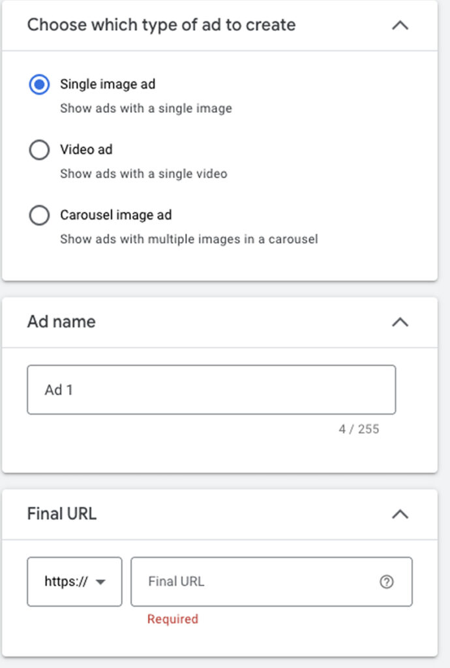Collapse the 'Choose which type of ad' section chevron
Viewport: 450px width, 668px height.
click(400, 25)
